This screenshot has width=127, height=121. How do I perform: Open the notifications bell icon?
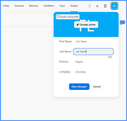pos(97,6)
